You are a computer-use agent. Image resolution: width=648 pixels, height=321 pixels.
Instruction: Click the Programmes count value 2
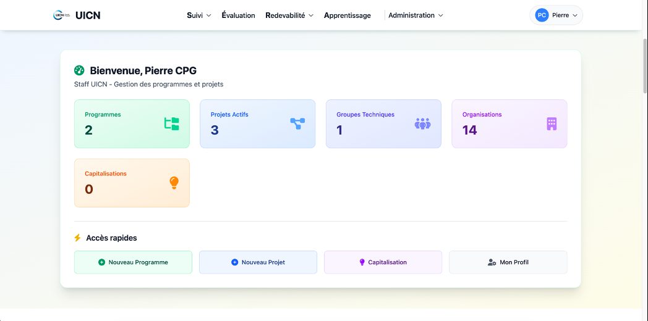(88, 130)
